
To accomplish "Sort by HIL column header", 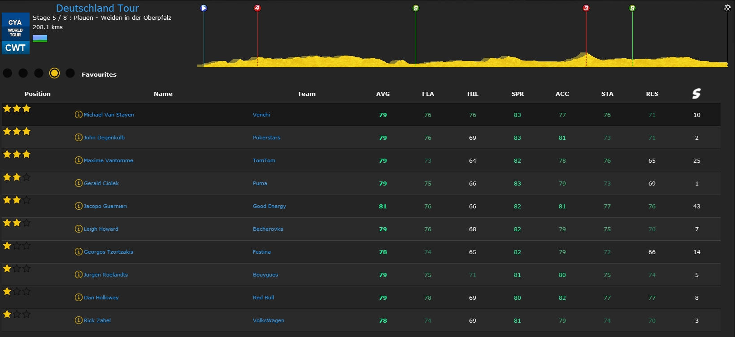I will coord(473,94).
